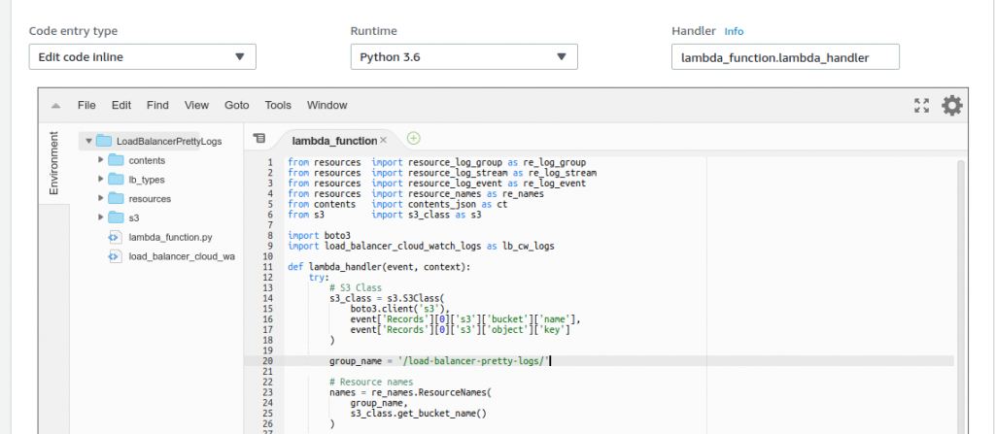Screen dimensions: 995x434
Task: Toggle the Environment side panel tab
Action: click(54, 164)
